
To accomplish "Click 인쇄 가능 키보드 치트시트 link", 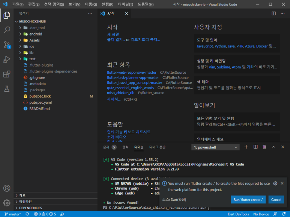I will point(129,132).
